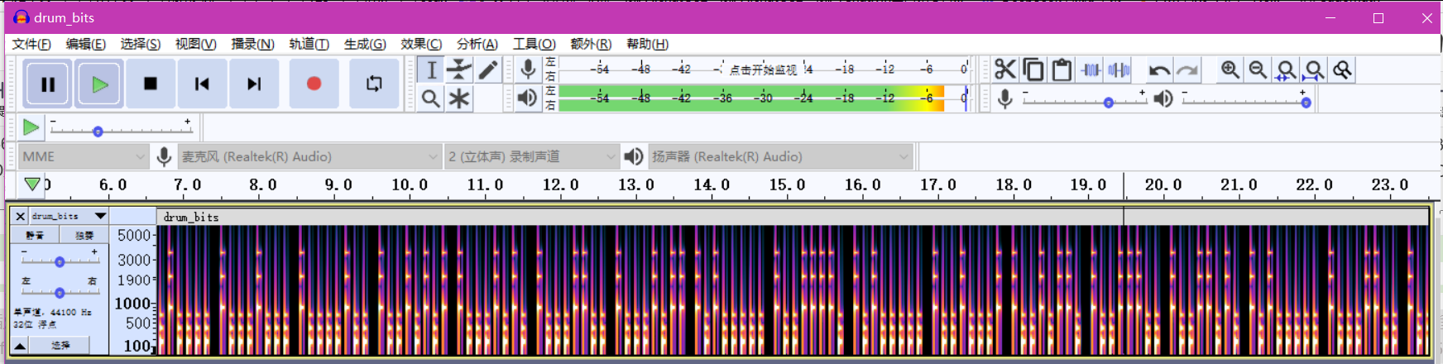This screenshot has width=1443, height=364.
Task: Zoom out of the waveform view
Action: coord(1258,69)
